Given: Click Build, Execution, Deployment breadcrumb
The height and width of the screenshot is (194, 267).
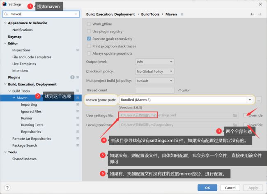Looking at the screenshot, I should tap(110, 14).
